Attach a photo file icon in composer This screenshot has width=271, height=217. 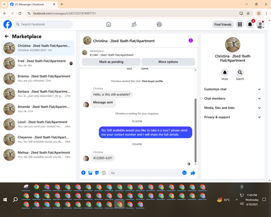pyautogui.click(x=90, y=173)
